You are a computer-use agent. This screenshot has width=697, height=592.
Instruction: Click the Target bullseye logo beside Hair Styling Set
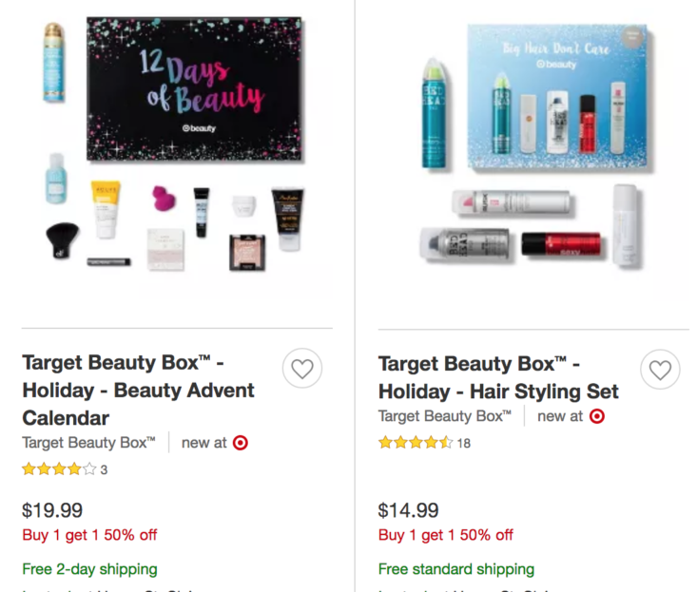coord(597,416)
